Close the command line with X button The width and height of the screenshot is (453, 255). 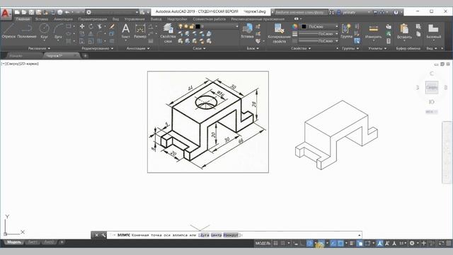(96, 235)
